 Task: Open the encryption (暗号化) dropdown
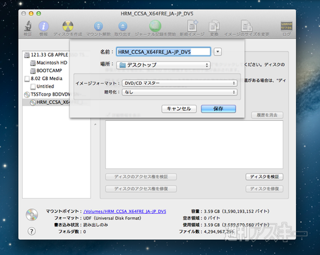tap(179, 92)
